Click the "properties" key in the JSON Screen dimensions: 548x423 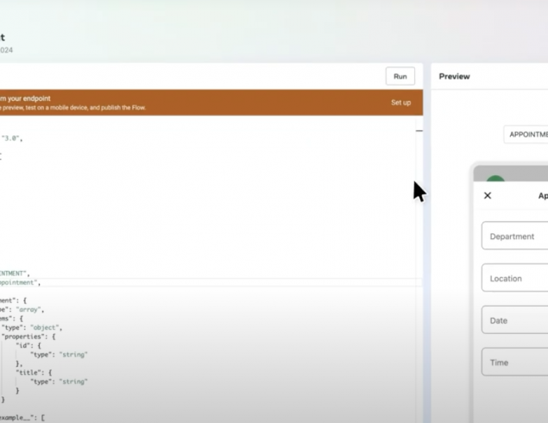pyautogui.click(x=25, y=337)
